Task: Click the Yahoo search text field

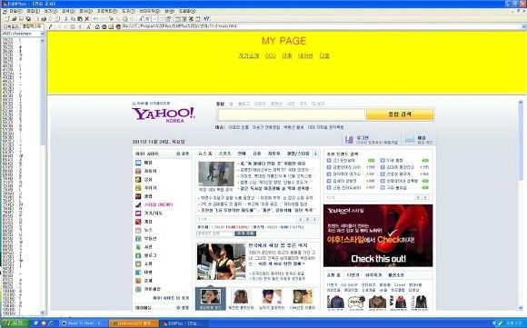Action: [x=292, y=114]
